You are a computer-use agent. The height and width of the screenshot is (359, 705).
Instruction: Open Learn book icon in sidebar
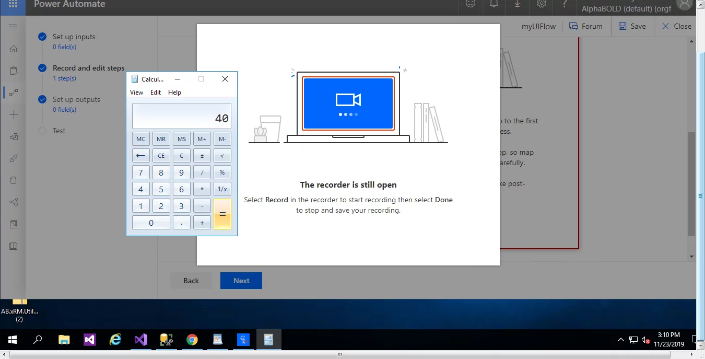[x=14, y=246]
